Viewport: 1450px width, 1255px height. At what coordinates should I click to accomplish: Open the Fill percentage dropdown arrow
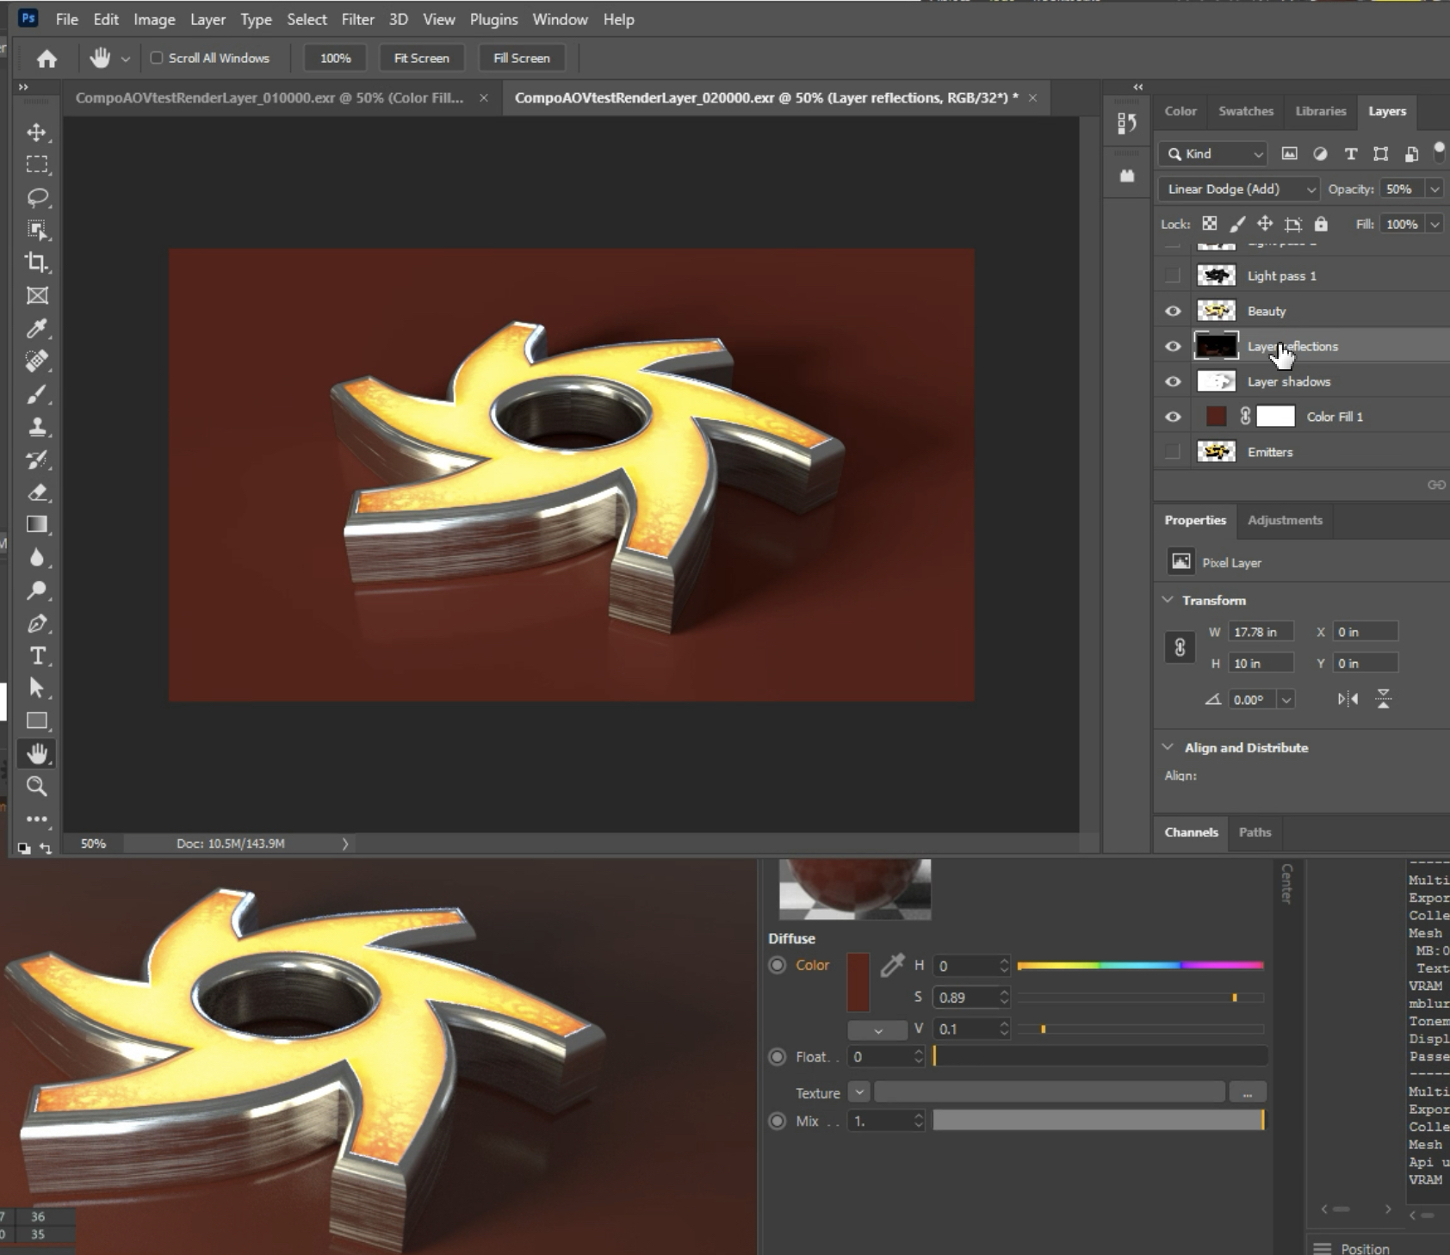click(1435, 225)
